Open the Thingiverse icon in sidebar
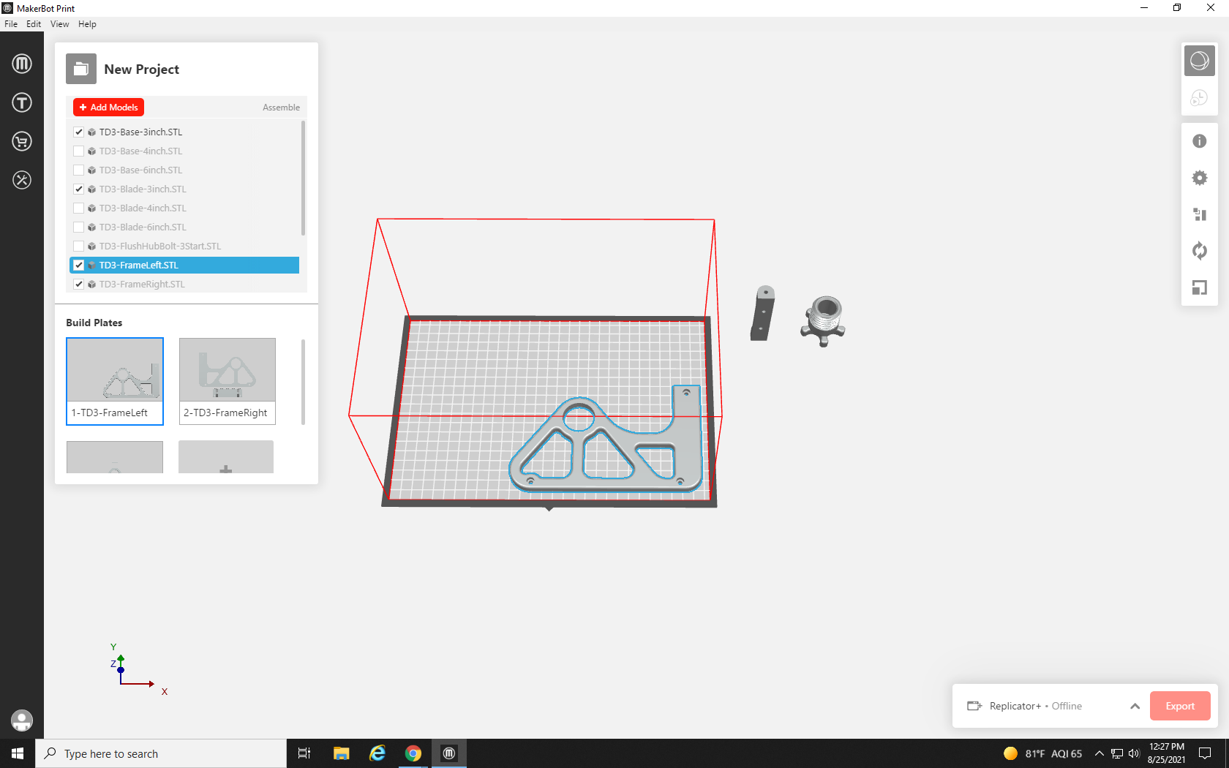This screenshot has height=768, width=1229. [22, 102]
